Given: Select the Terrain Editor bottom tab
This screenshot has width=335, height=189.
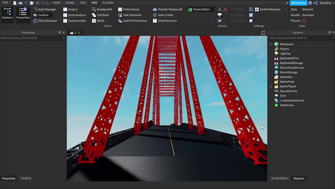Looking at the screenshot, I should point(279,178).
